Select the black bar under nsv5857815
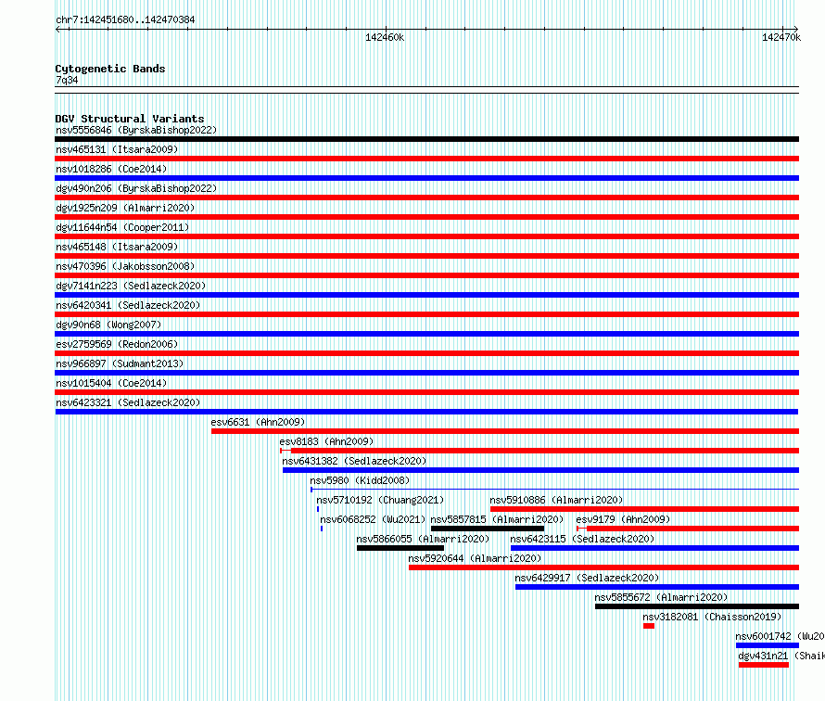Image resolution: width=825 pixels, height=701 pixels. pos(488,529)
